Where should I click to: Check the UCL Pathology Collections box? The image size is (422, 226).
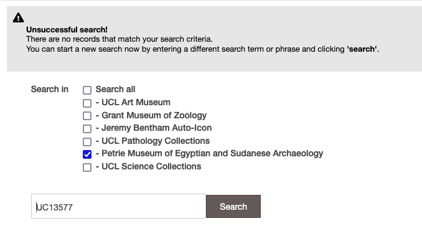(87, 141)
